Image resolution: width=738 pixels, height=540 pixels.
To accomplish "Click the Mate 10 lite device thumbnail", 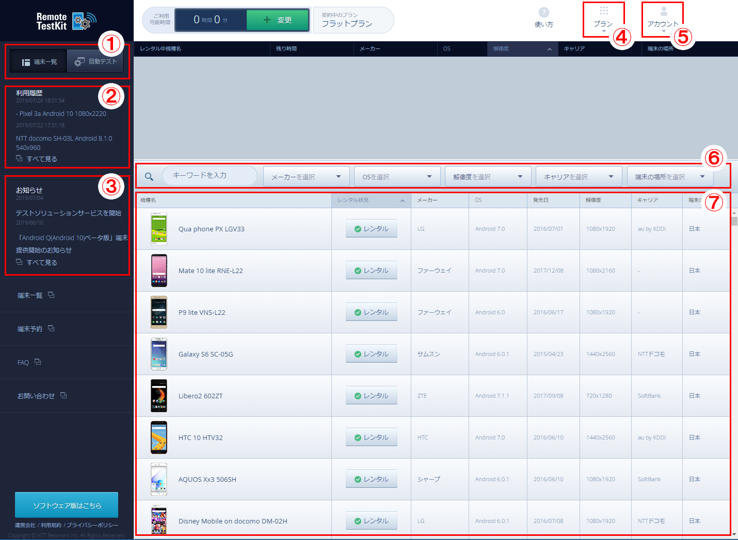I will click(159, 271).
